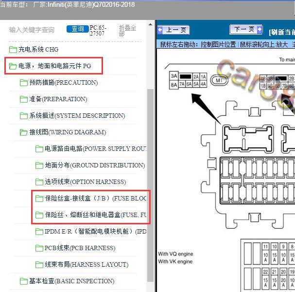295x292 pixels.
Task: Go to previous page with 上一页
Action: click(174, 30)
